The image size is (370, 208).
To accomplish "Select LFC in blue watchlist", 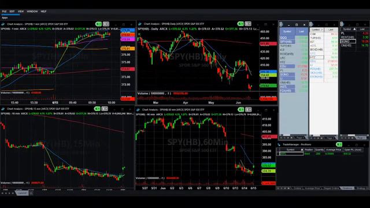I will pos(287,58).
